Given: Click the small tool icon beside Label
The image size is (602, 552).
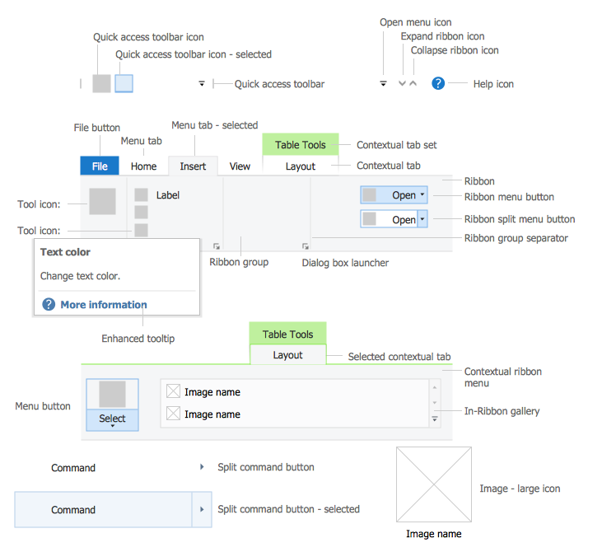Looking at the screenshot, I should (x=142, y=195).
